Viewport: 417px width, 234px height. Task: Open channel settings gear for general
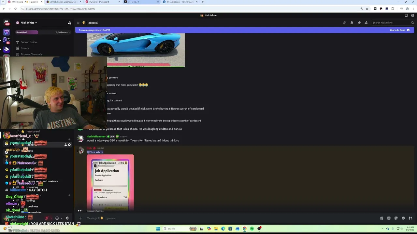click(x=69, y=145)
